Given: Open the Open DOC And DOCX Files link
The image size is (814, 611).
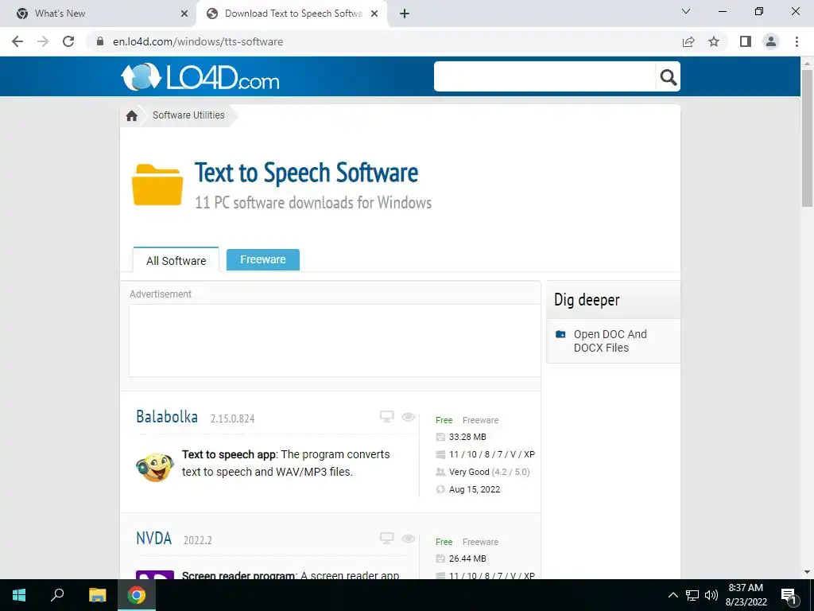Looking at the screenshot, I should coord(610,341).
